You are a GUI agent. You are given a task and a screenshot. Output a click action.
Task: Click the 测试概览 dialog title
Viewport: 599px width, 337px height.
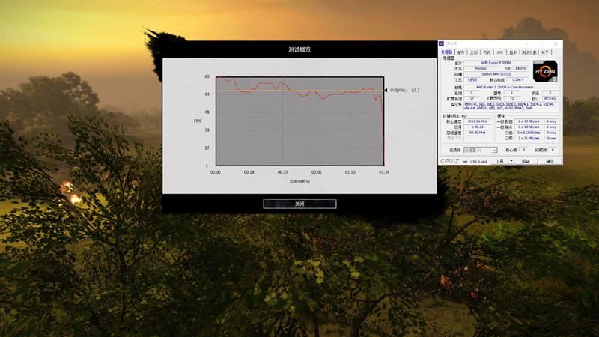click(299, 49)
